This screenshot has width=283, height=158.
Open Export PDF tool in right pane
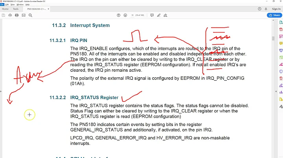coord(281,22)
